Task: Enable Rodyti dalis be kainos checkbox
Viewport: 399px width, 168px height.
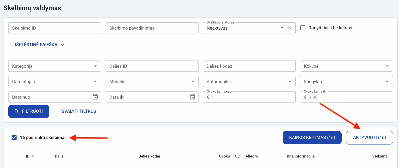Action: pos(303,28)
